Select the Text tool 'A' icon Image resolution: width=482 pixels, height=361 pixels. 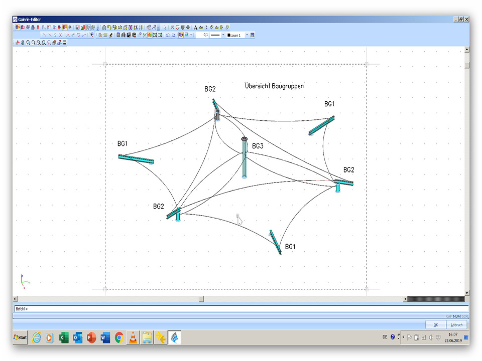pos(195,27)
